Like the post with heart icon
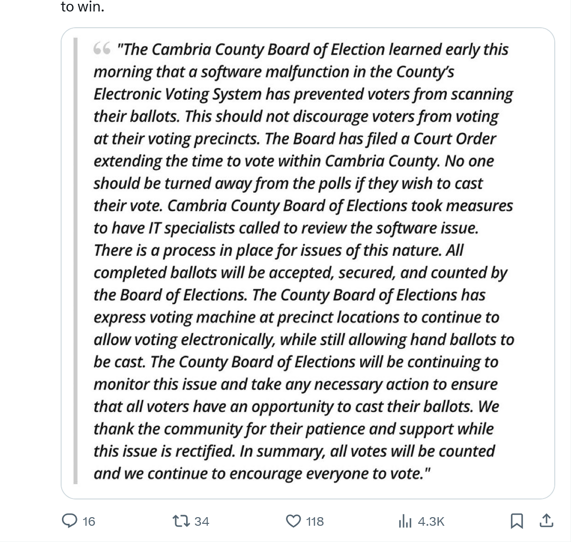Screen dimensions: 571x542 tap(293, 520)
